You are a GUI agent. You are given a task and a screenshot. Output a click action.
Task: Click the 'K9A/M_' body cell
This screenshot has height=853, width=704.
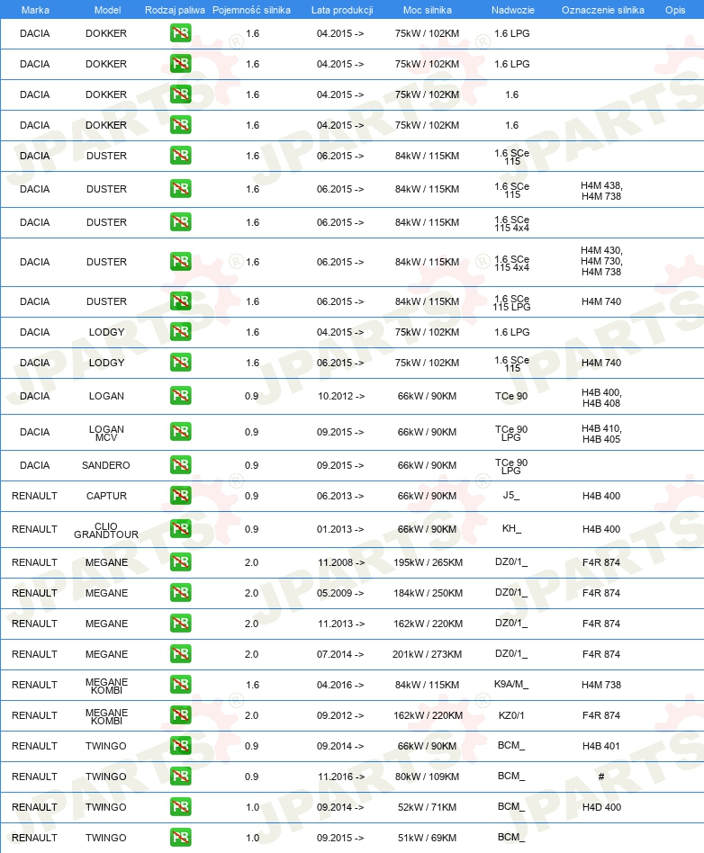tap(511, 684)
